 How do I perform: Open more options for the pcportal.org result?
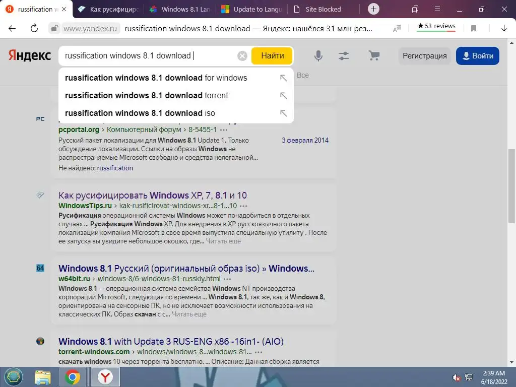click(224, 130)
